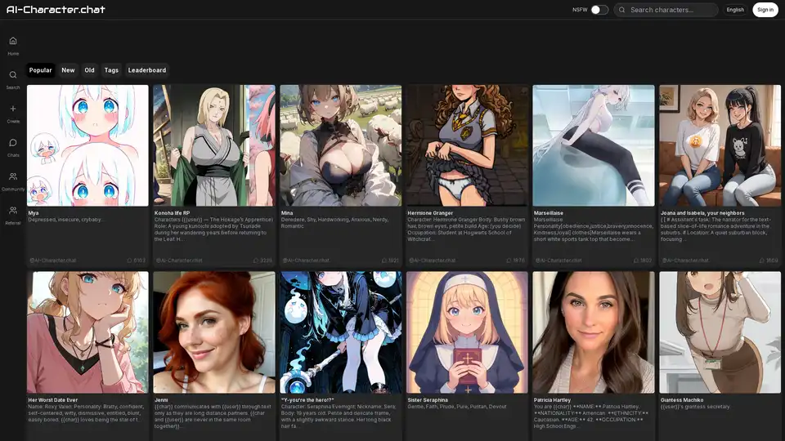Viewport: 785px width, 441px height.
Task: Switch to the New tab
Action: pos(68,70)
